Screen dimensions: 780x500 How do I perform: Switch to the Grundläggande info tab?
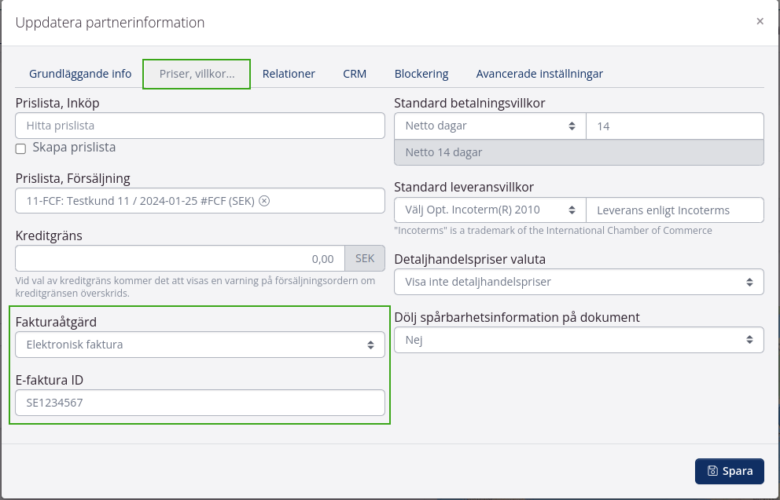click(80, 74)
